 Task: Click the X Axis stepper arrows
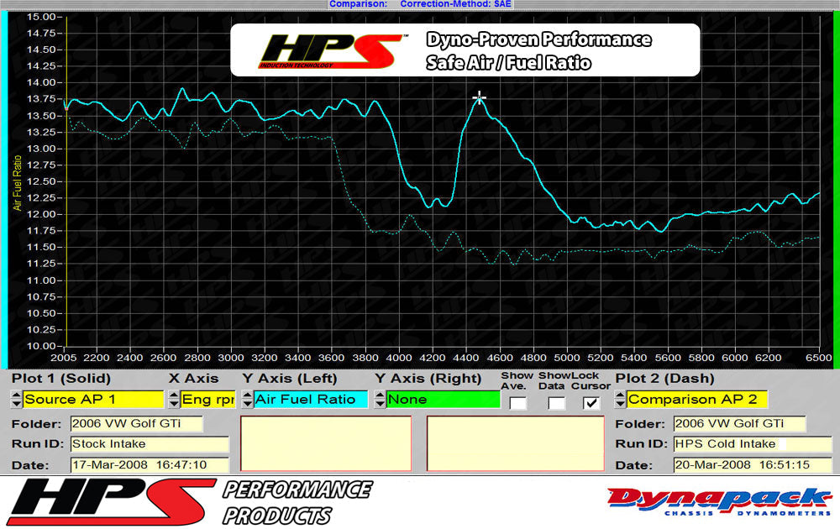(174, 400)
